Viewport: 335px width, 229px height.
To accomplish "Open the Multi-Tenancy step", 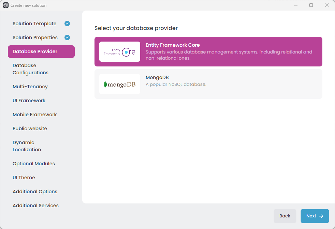I will pos(30,87).
